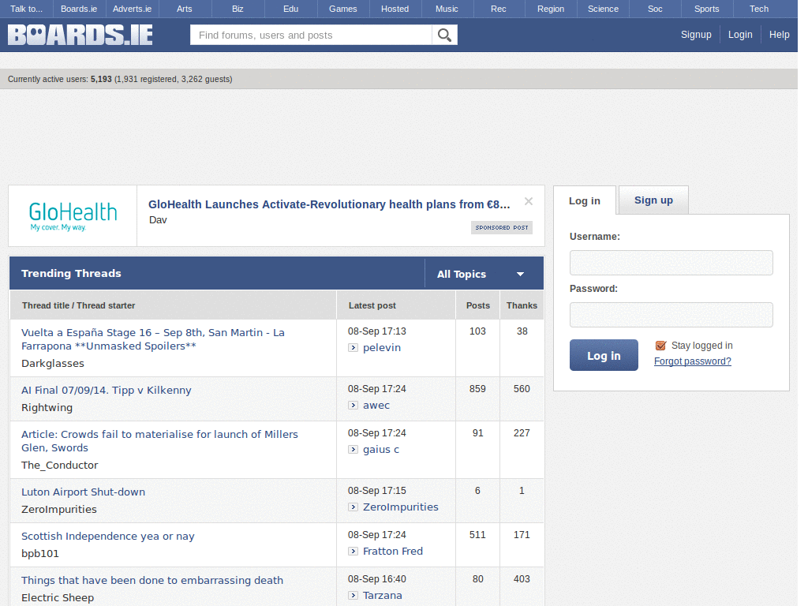The height and width of the screenshot is (606, 808).
Task: Open the Biz category menu
Action: click(x=238, y=9)
